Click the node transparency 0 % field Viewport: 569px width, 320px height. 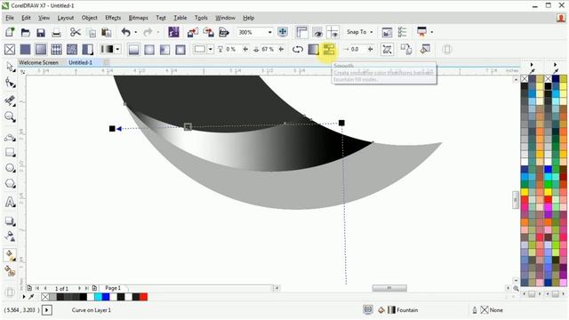(x=232, y=49)
